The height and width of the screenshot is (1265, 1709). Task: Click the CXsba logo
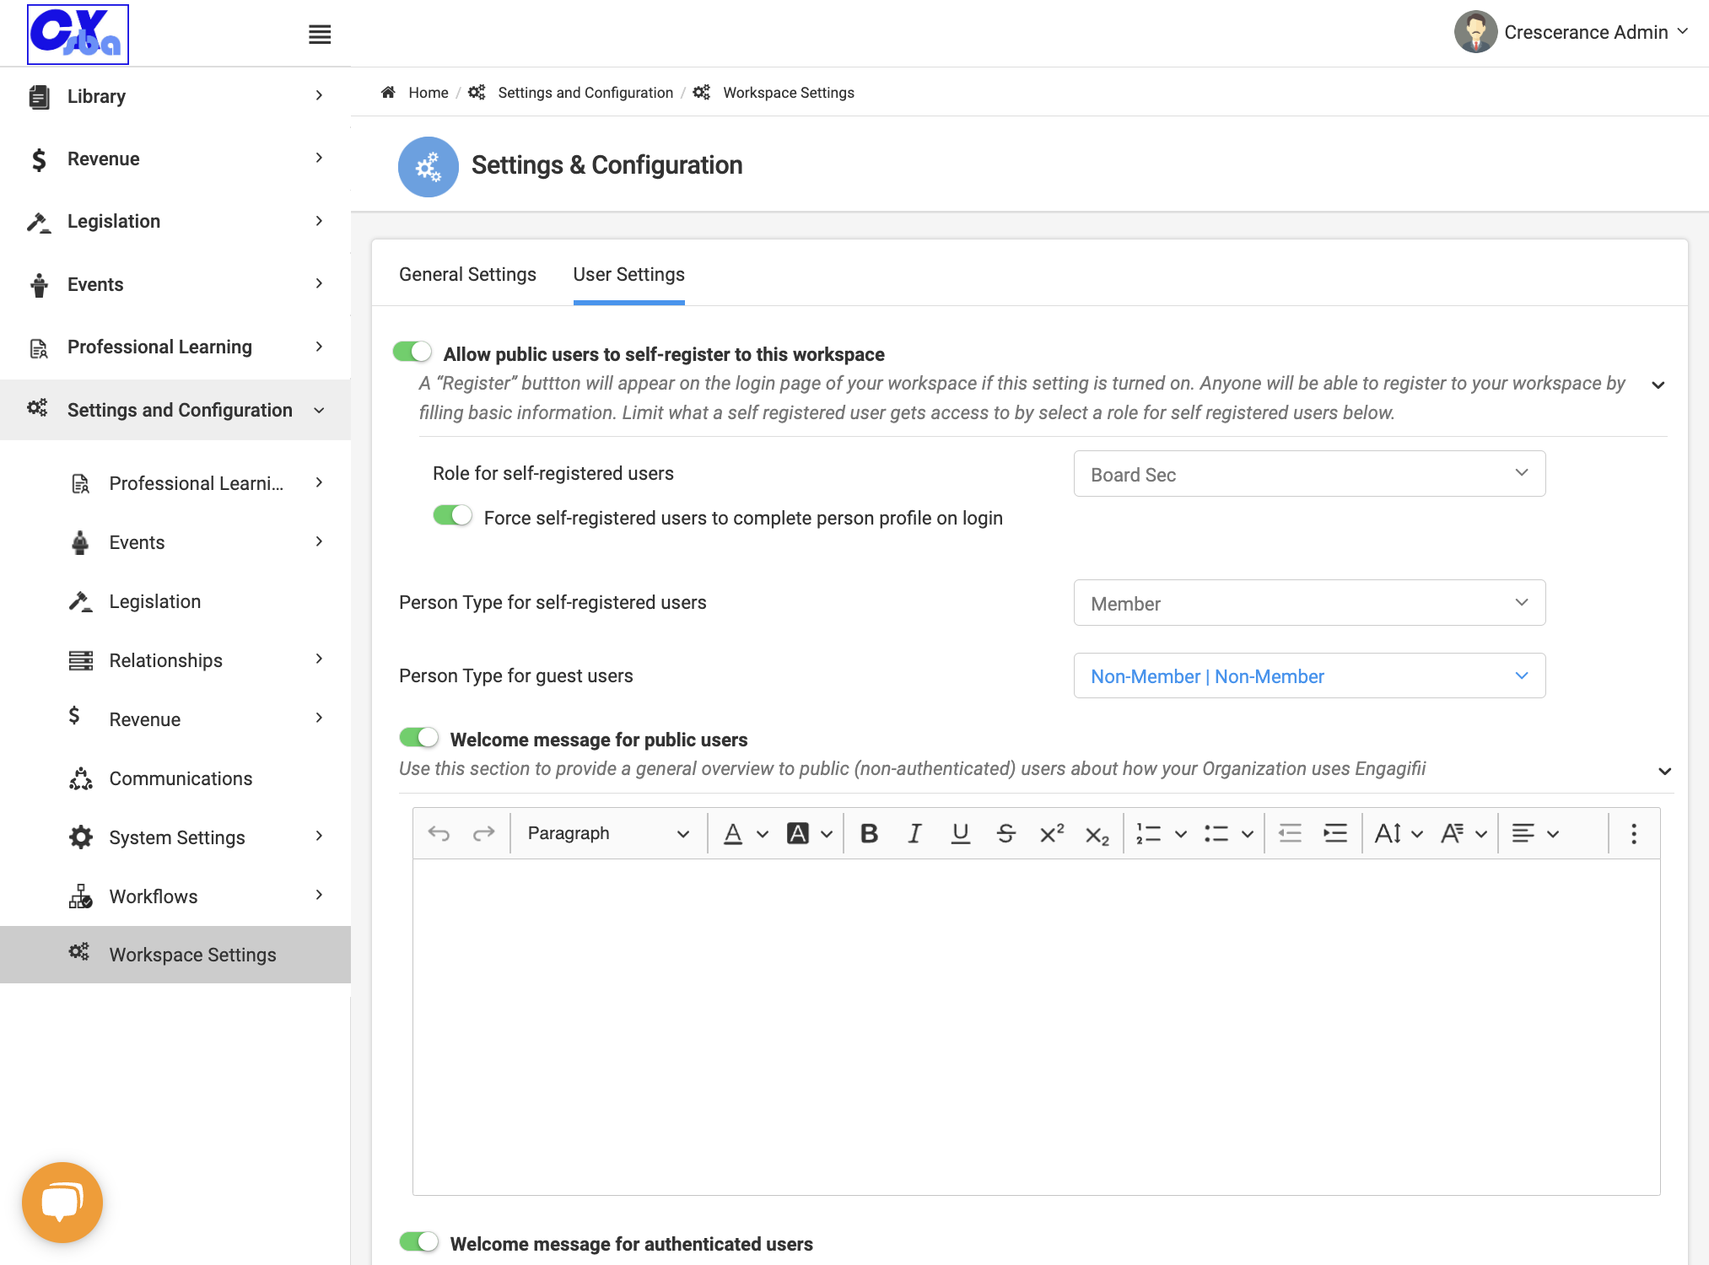click(78, 34)
